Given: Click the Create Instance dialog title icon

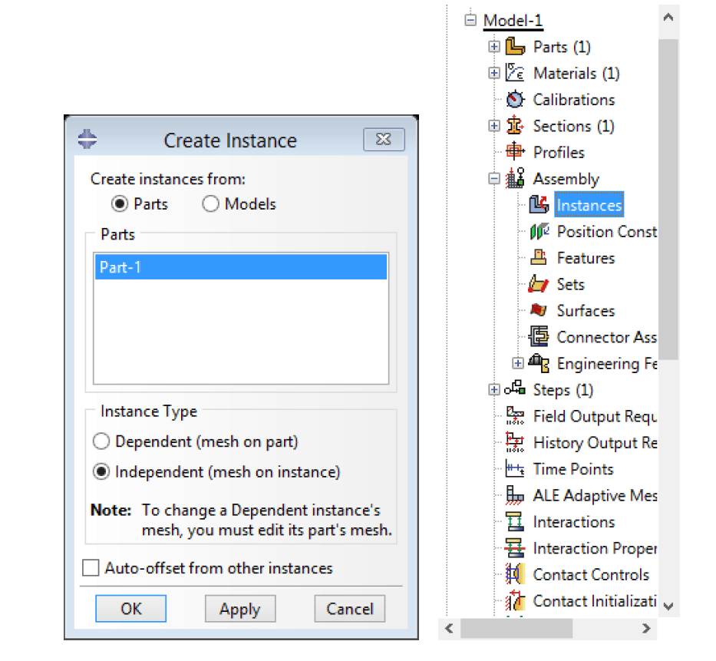Looking at the screenshot, I should click(87, 139).
